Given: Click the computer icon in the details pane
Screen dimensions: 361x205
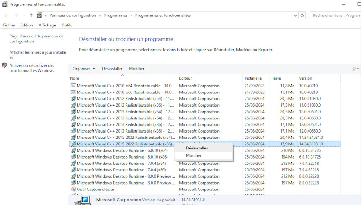Looking at the screenshot, I should pyautogui.click(x=83, y=200).
